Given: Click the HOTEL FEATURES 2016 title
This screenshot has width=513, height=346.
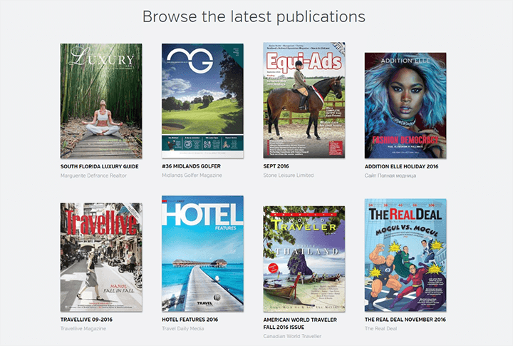Looking at the screenshot, I should click(x=190, y=320).
